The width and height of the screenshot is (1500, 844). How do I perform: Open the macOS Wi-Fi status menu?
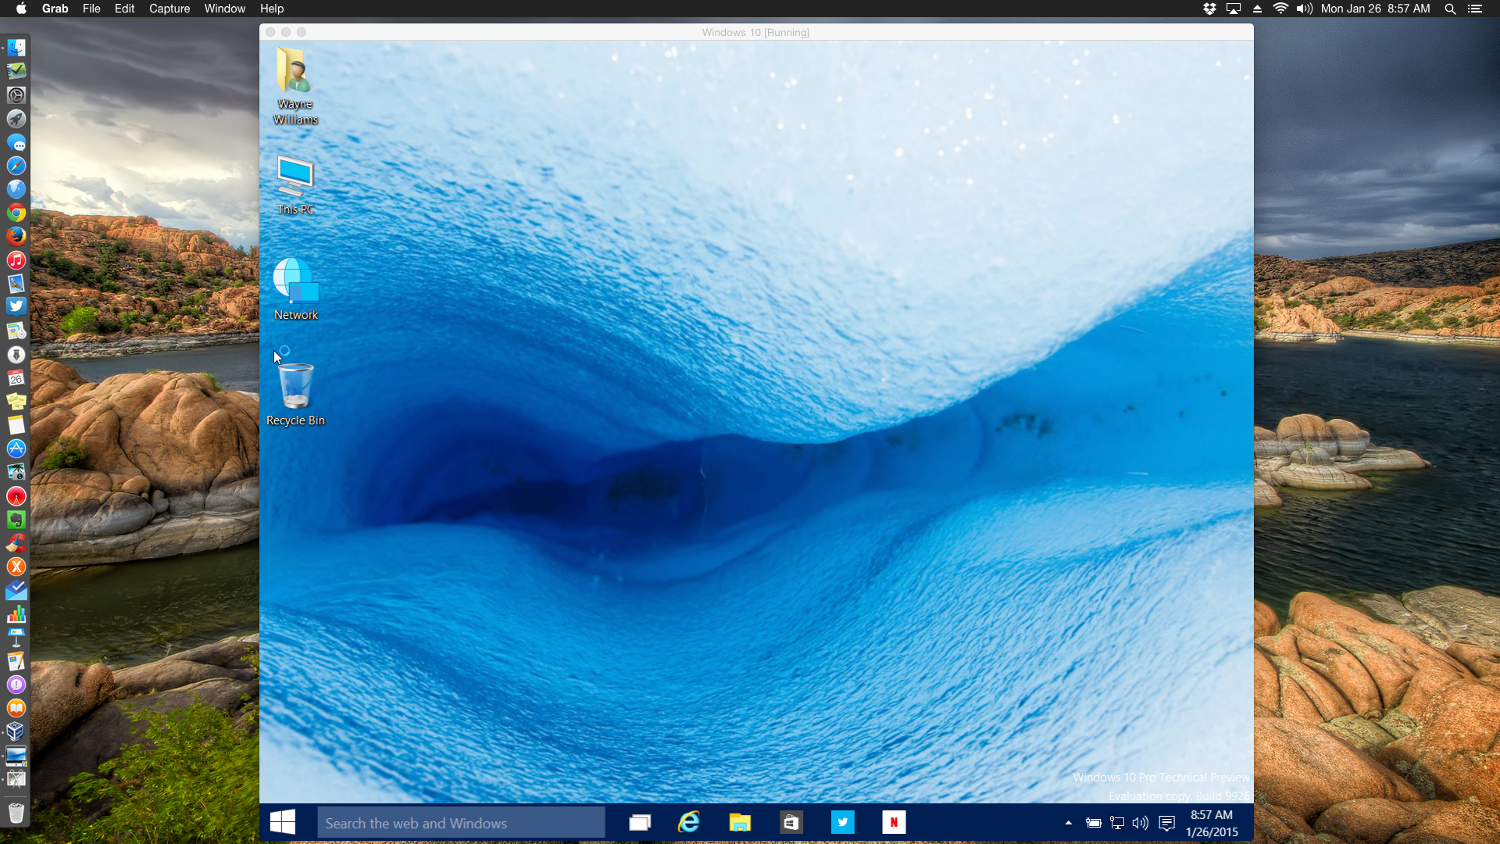click(1280, 9)
